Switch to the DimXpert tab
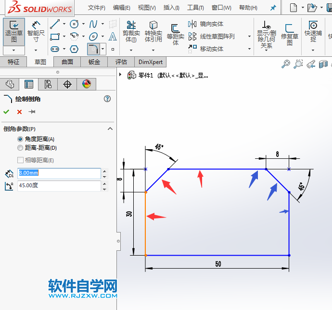 click(150, 62)
